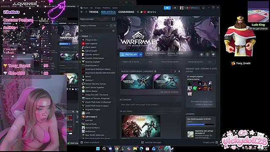Open Big Picture mode monitor icon
This screenshot has height=152, width=270.
203,8
